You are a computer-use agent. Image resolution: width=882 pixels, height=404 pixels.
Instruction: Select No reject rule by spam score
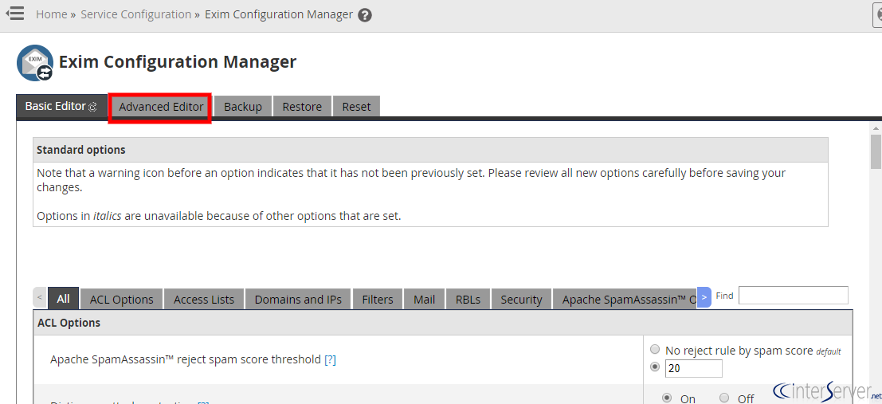655,350
